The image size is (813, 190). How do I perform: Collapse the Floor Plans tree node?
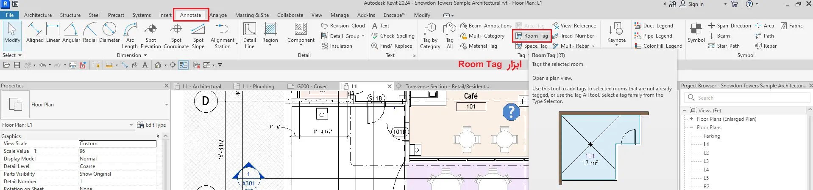[691, 128]
